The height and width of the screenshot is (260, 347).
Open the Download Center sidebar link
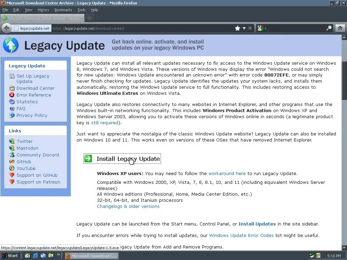click(x=36, y=88)
